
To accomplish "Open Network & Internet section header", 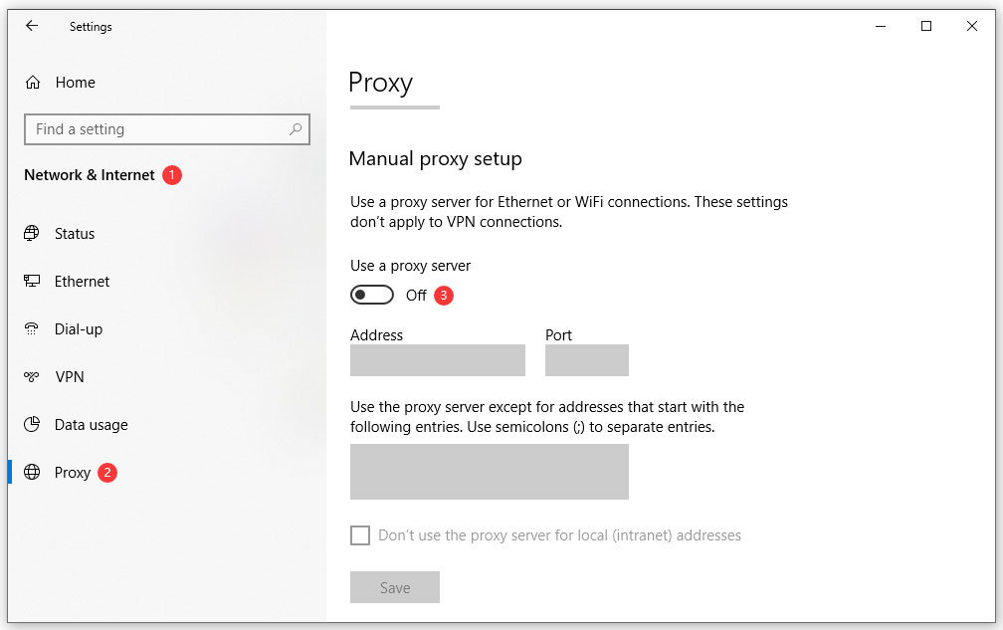I will point(89,174).
